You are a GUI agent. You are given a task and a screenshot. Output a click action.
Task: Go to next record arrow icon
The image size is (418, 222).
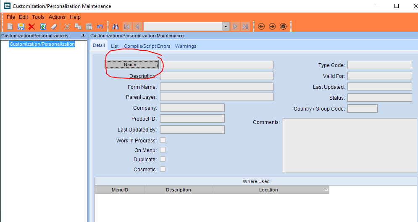[235, 26]
